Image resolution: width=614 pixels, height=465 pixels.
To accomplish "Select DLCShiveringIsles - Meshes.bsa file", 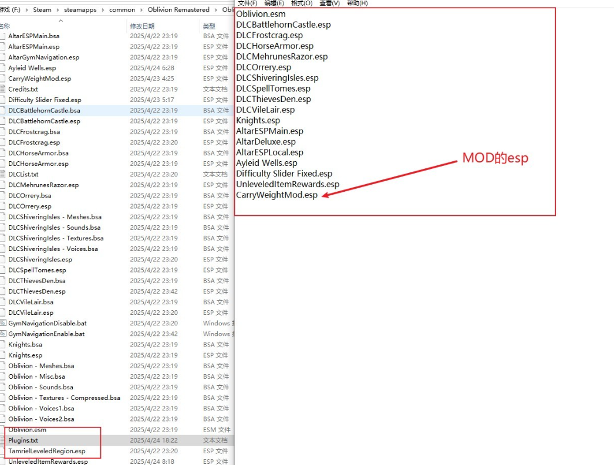I will pyautogui.click(x=55, y=216).
